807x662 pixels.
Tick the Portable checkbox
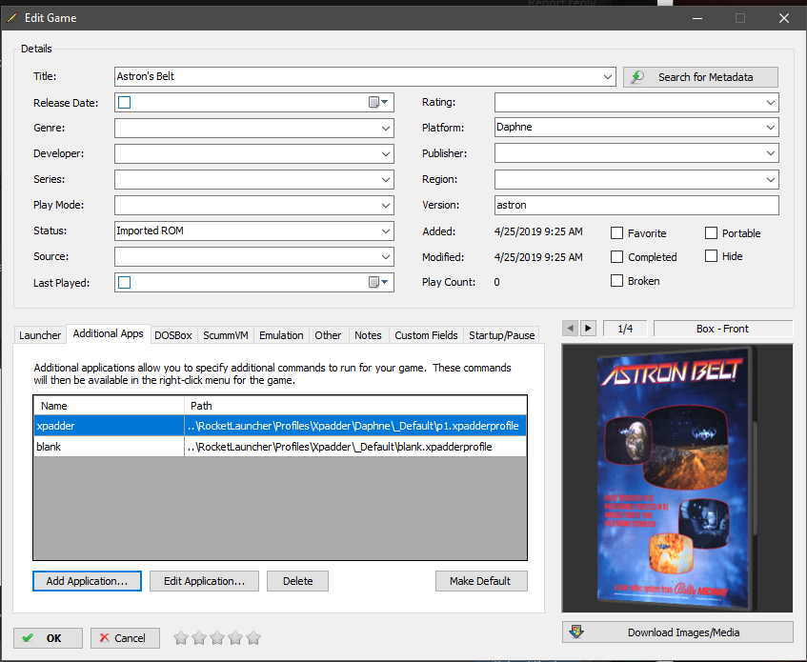711,233
